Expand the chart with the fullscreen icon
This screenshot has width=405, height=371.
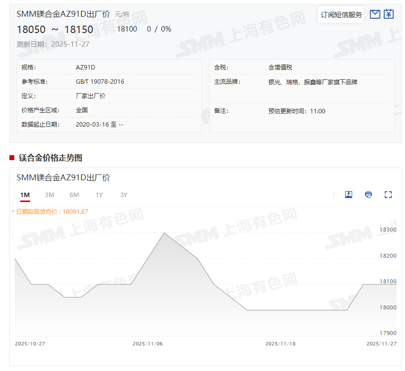coord(388,195)
